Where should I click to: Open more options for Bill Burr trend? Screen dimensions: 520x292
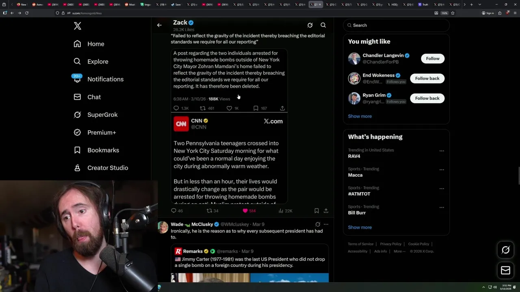442,207
